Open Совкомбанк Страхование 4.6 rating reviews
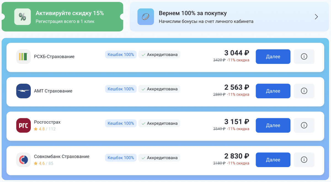Viewport: 331px width, 182px height. [43, 163]
